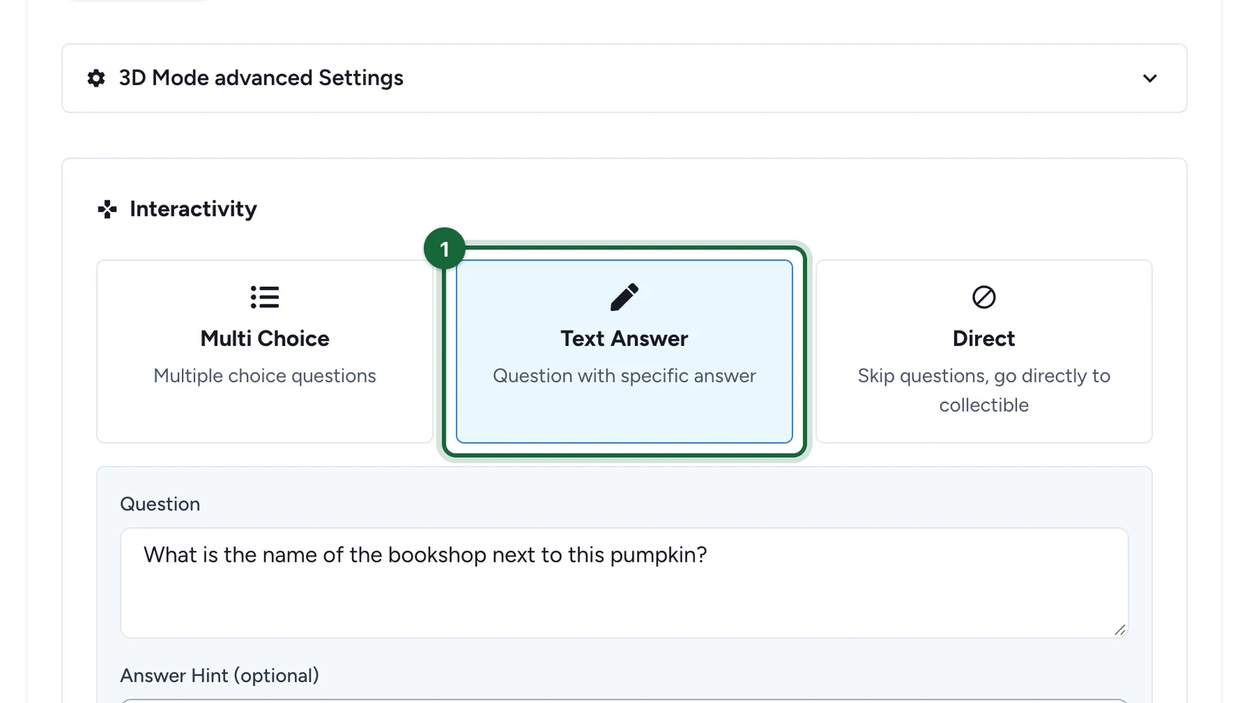
Task: Click the Answer Hint (optional) label
Action: 219,676
